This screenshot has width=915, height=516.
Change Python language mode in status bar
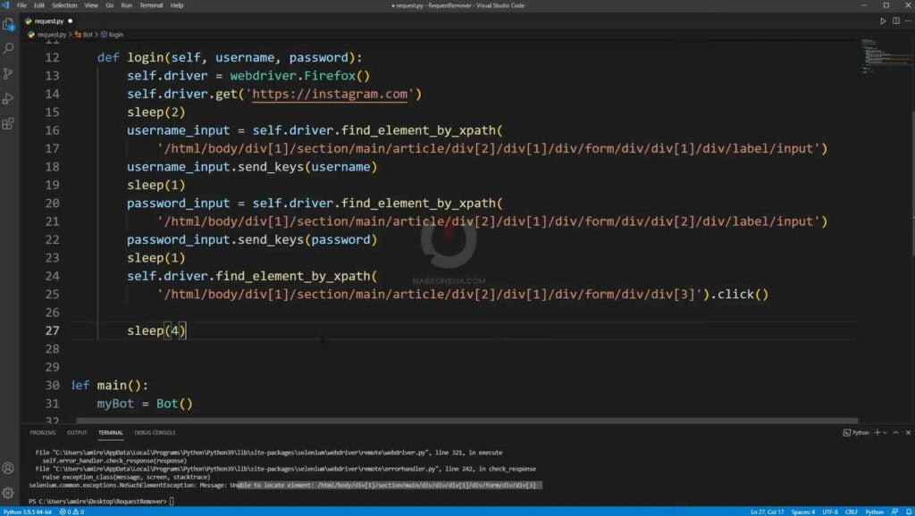874,512
